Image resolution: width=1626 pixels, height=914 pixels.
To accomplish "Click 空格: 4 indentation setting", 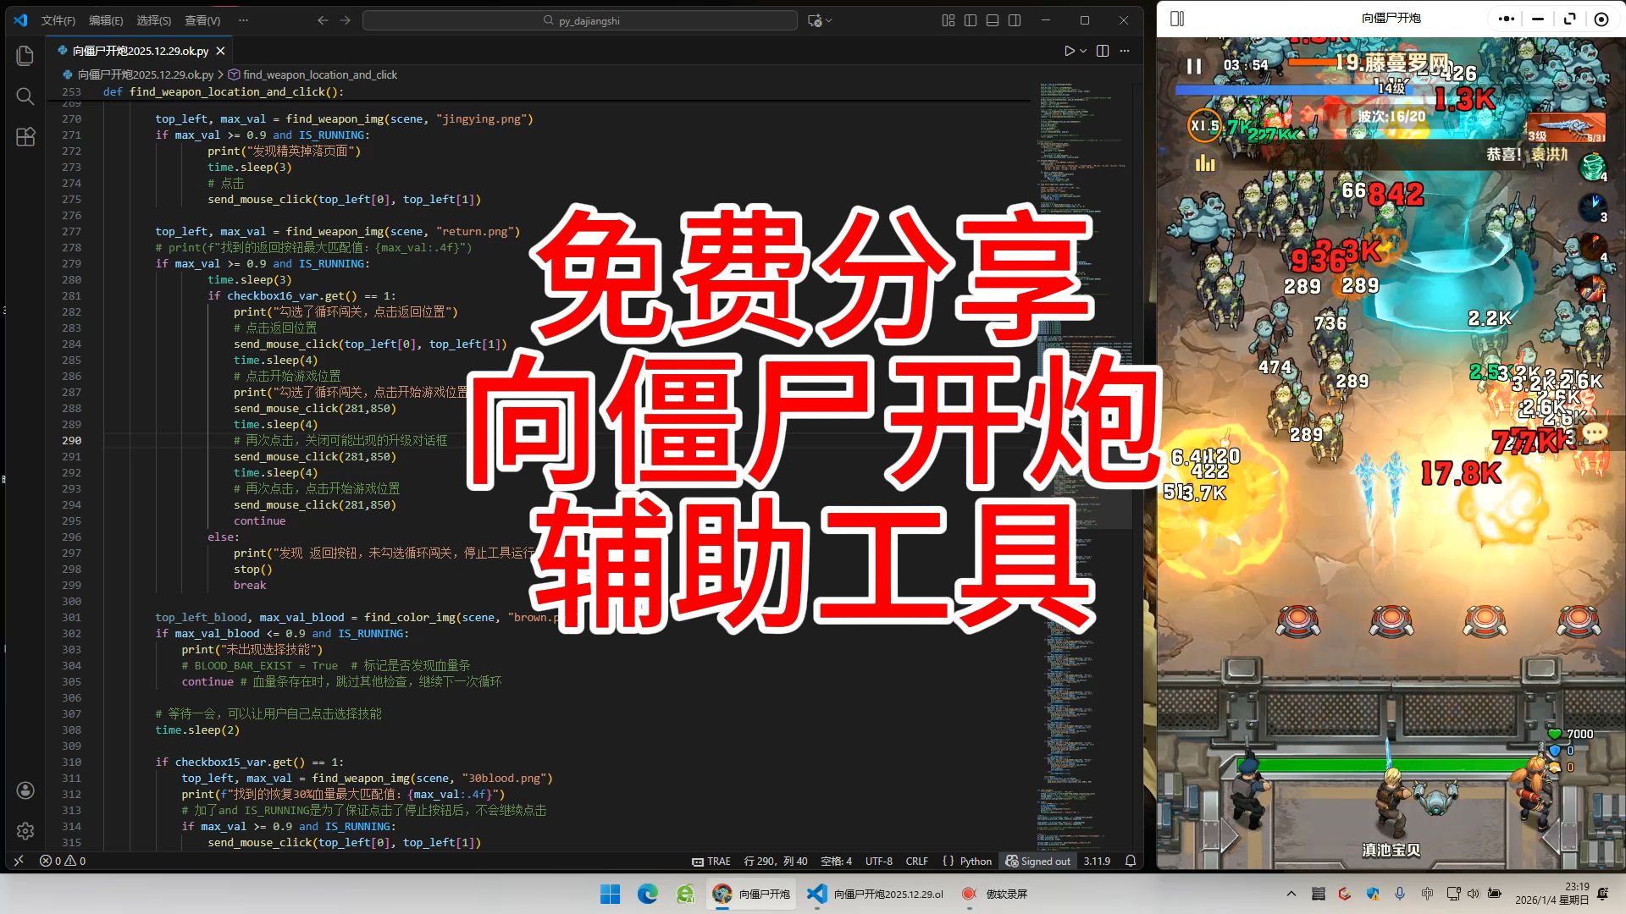I will coord(836,861).
